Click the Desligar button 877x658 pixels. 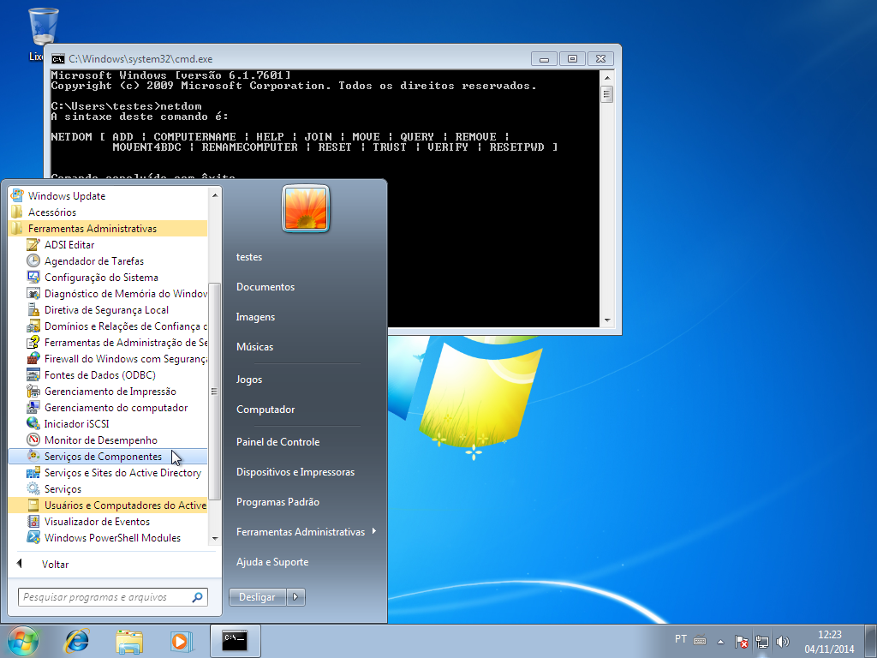click(256, 596)
